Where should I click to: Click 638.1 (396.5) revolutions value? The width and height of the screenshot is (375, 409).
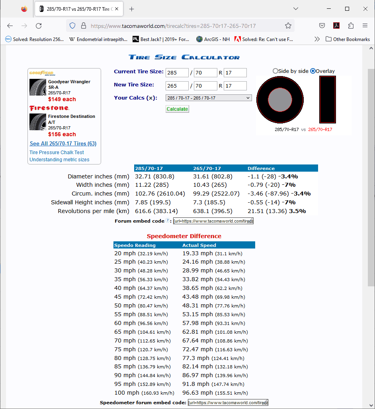click(x=213, y=211)
